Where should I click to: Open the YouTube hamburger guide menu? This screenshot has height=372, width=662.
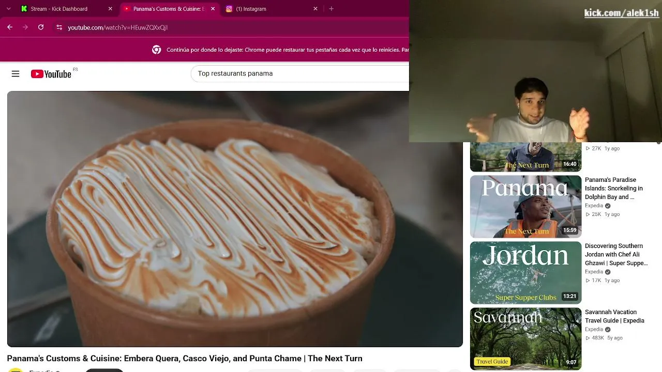[16, 74]
